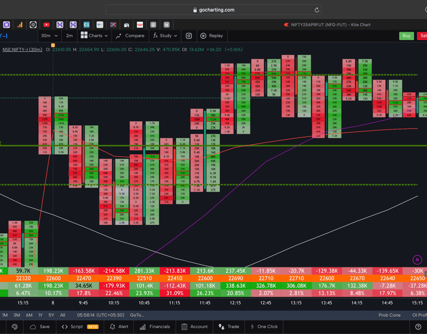Viewport: 427px width, 334px height.
Task: Click the 12:15 time axis label
Action: tap(235, 303)
